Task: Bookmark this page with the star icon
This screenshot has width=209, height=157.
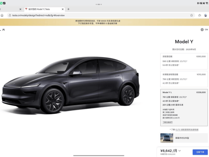Action: [x=192, y=16]
